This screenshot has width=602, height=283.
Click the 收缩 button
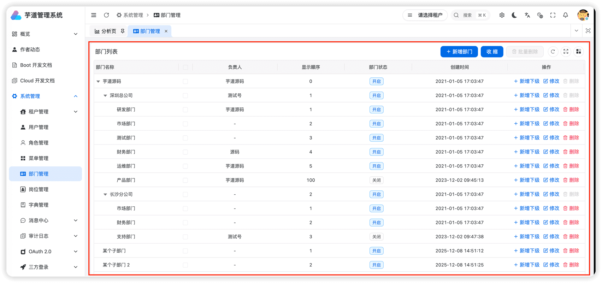point(492,52)
